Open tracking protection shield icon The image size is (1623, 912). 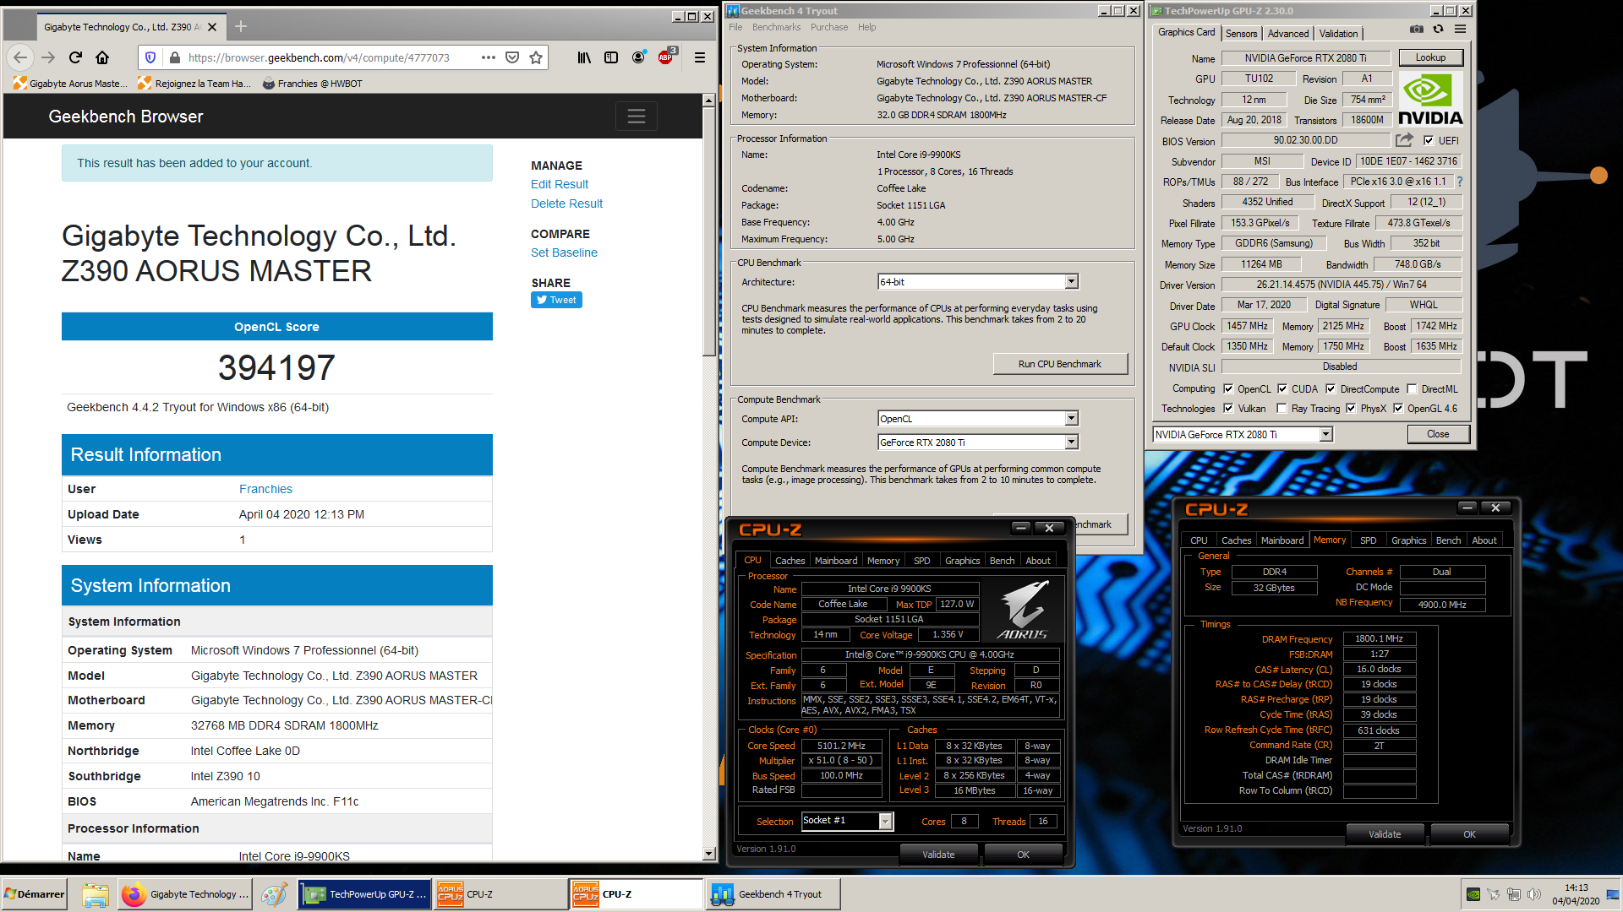pyautogui.click(x=150, y=57)
